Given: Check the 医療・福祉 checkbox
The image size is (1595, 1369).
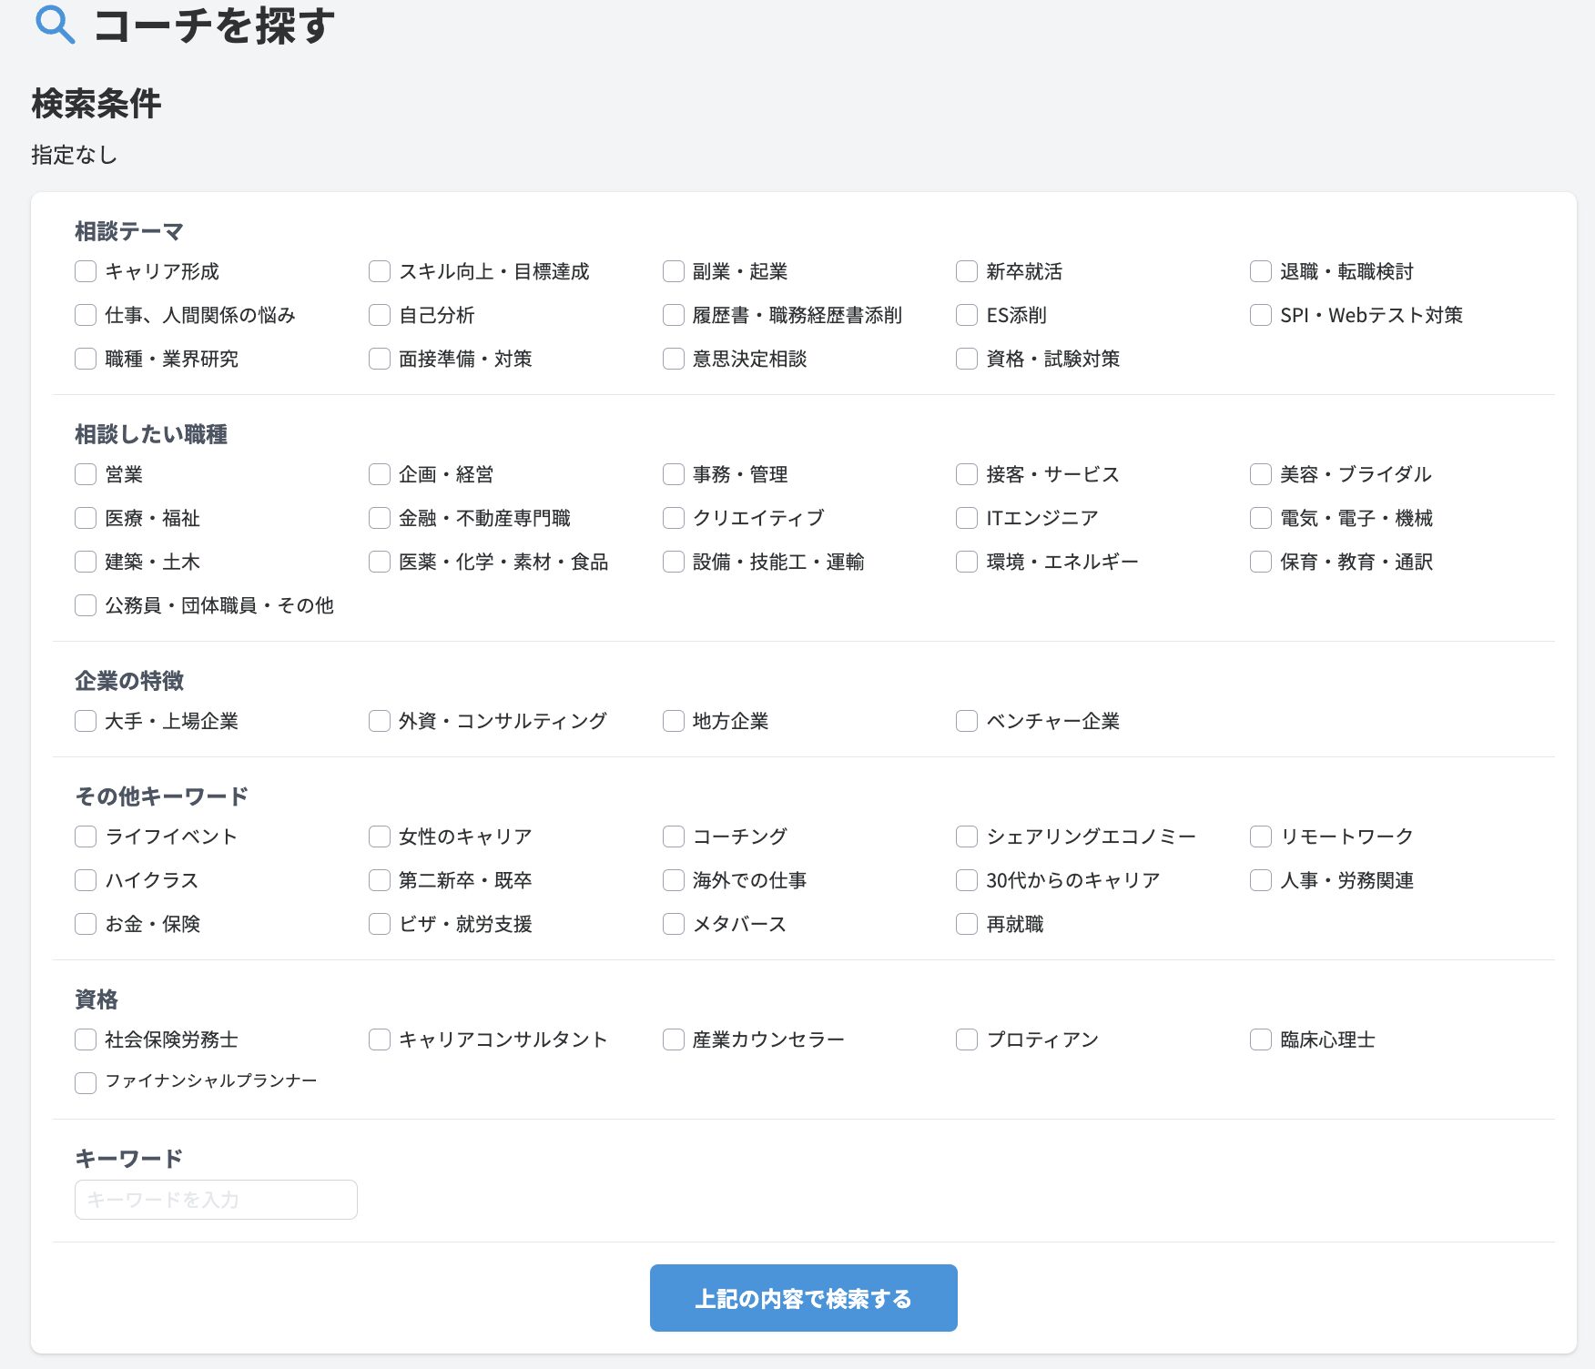Looking at the screenshot, I should 86,518.
